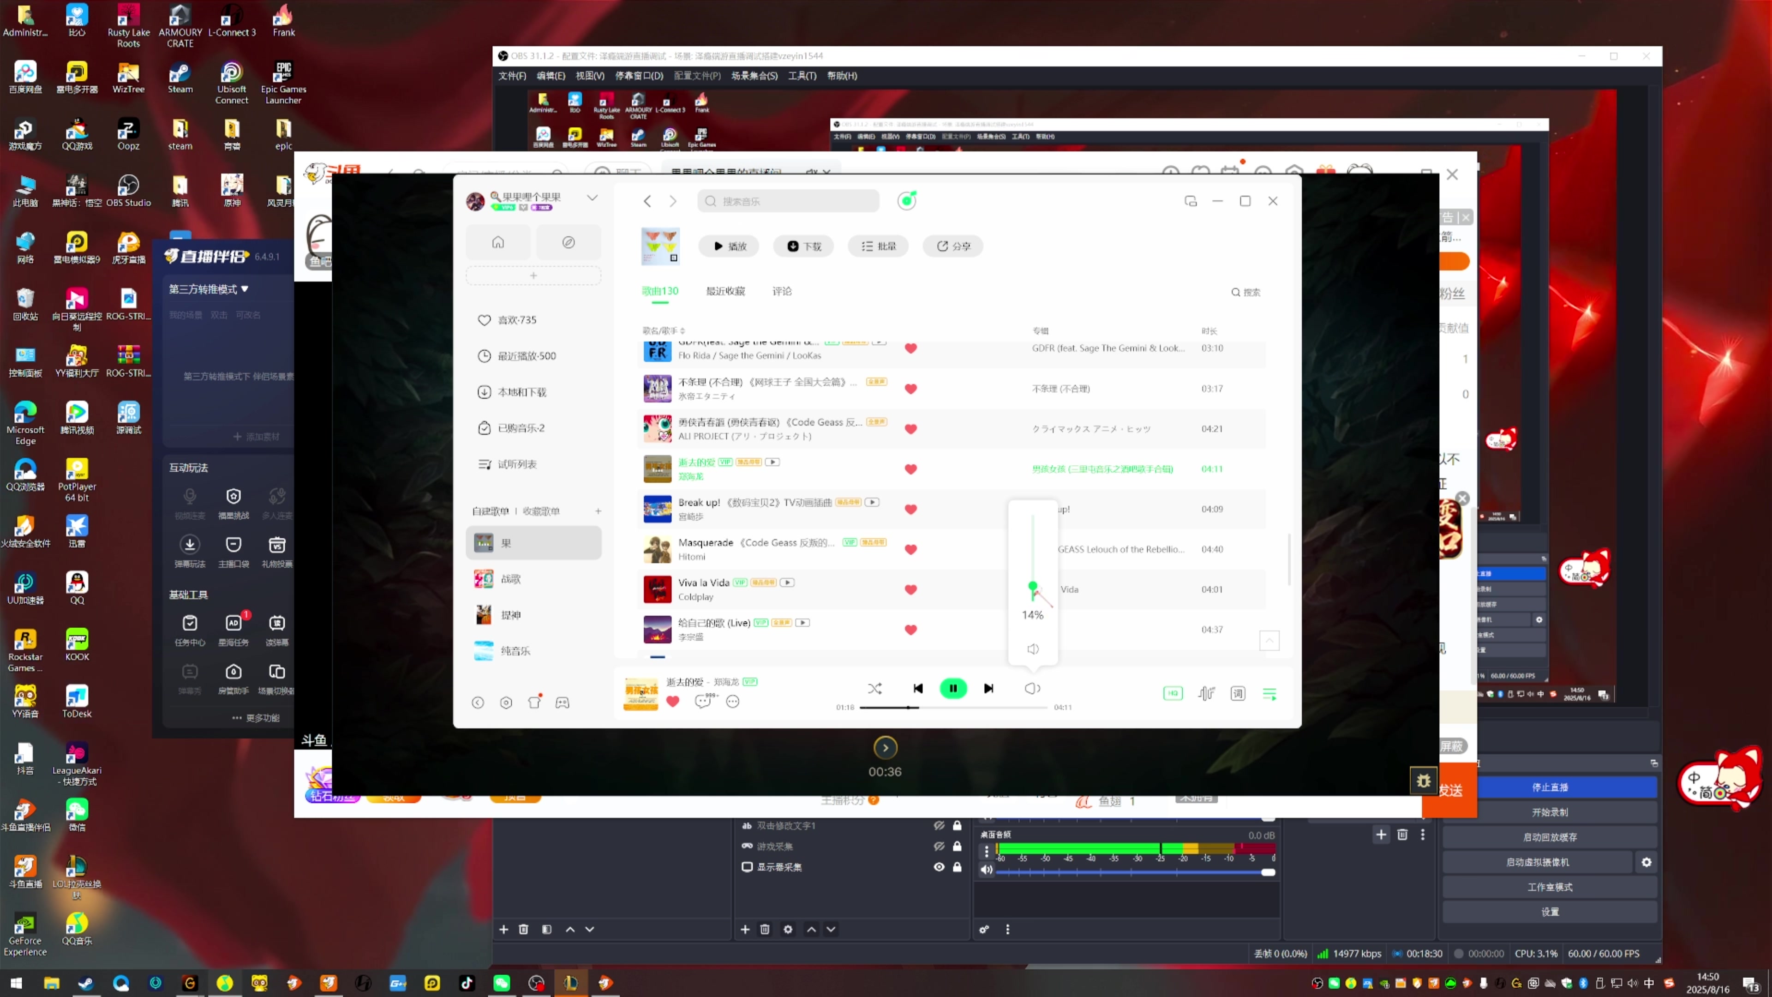The height and width of the screenshot is (997, 1772).
Task: Collapse the sidebar with left arrow icon
Action: (478, 703)
